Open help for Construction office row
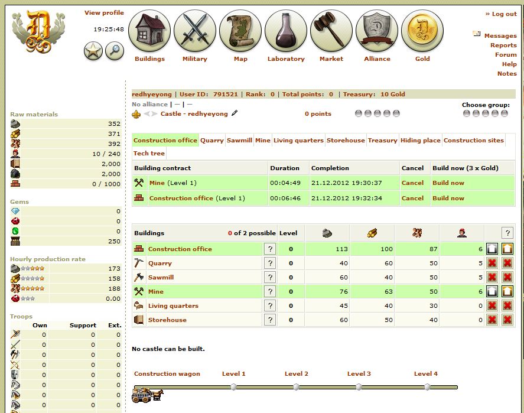The width and height of the screenshot is (524, 413). coord(270,249)
